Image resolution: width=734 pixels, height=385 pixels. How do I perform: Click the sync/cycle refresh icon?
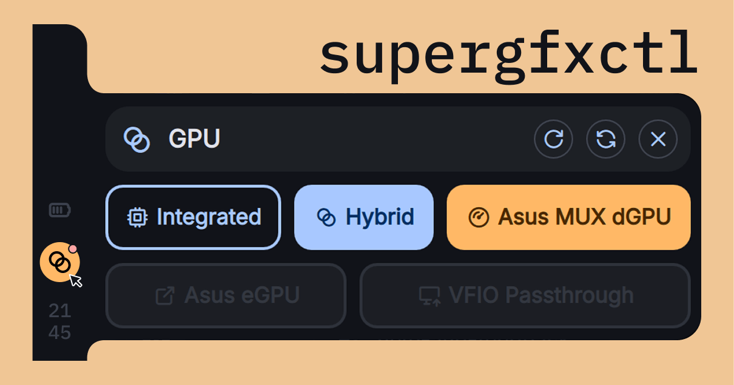[x=605, y=139]
